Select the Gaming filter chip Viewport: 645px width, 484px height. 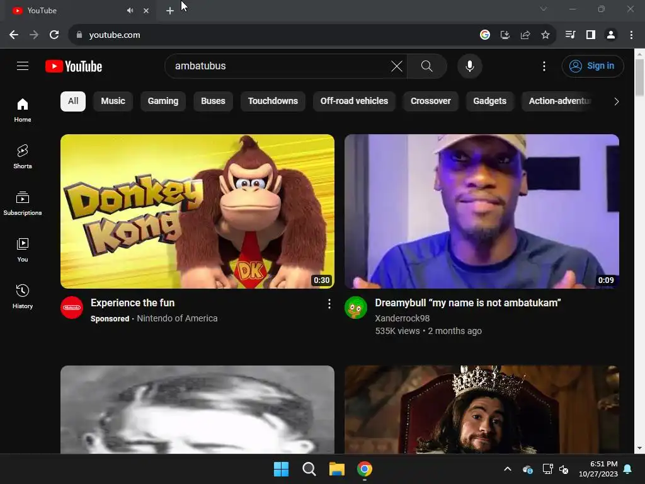coord(163,101)
